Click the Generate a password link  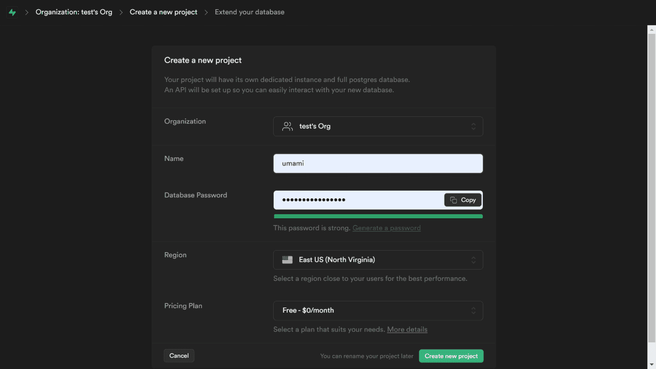386,228
